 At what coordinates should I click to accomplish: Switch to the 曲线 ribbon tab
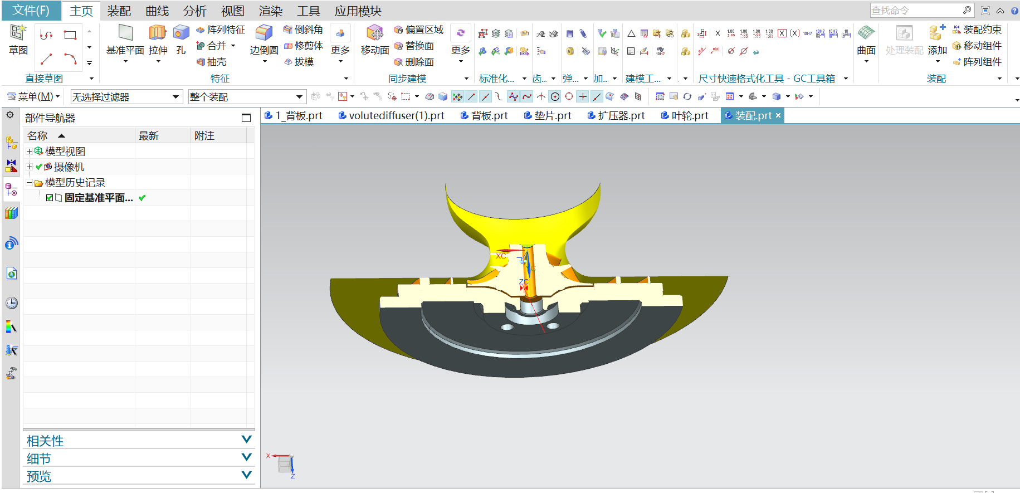157,11
